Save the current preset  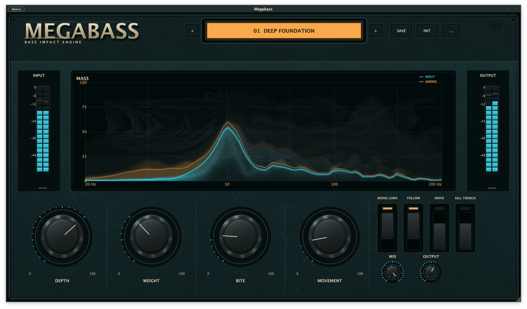click(401, 31)
